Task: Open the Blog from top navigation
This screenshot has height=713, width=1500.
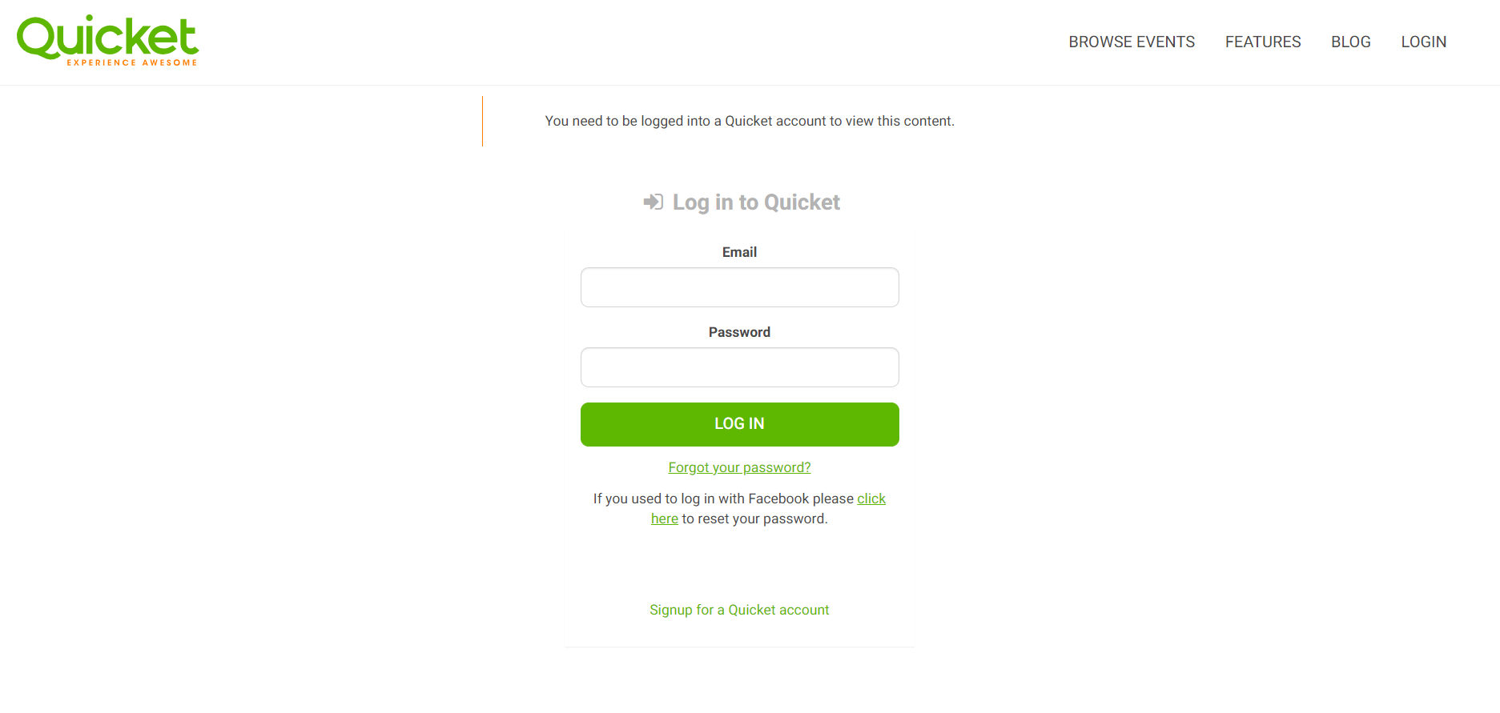Action: coord(1351,42)
